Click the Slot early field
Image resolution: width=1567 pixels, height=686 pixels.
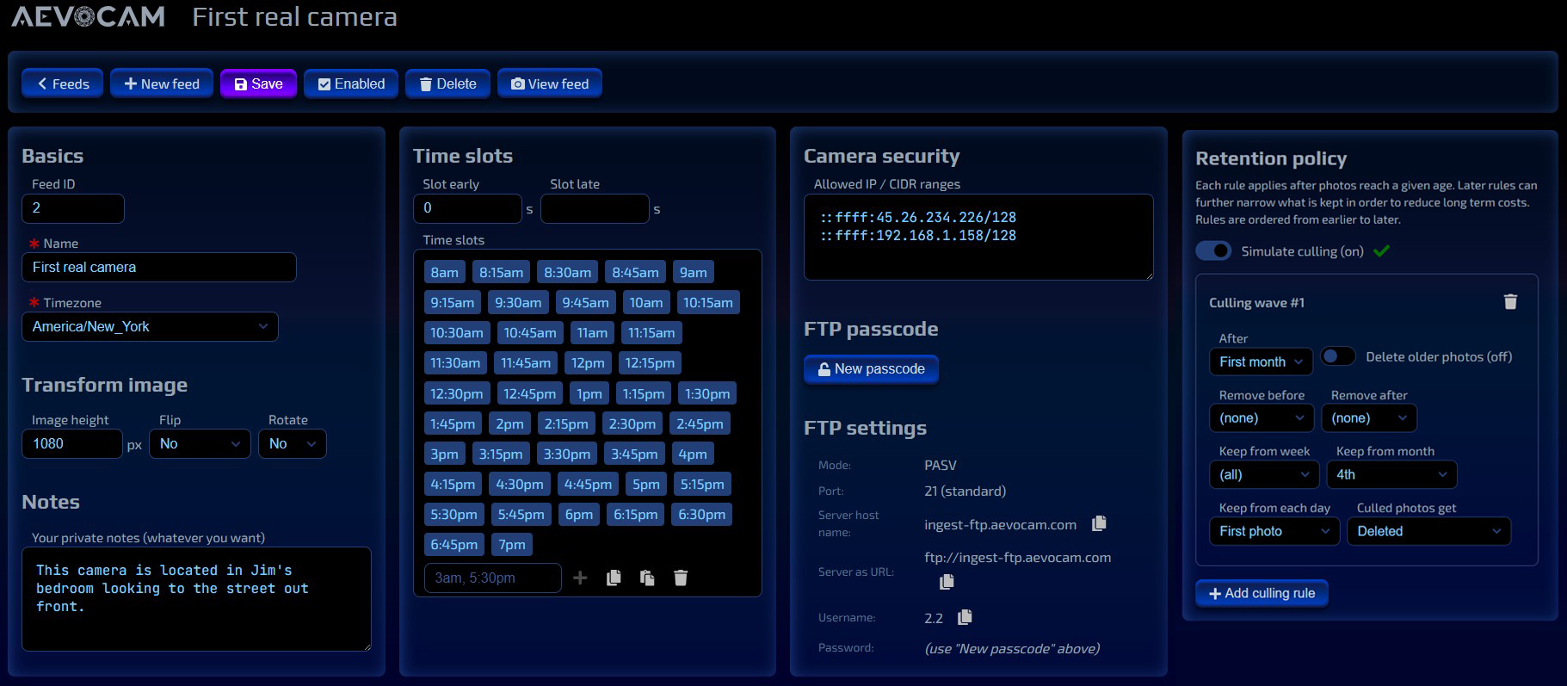coord(467,208)
